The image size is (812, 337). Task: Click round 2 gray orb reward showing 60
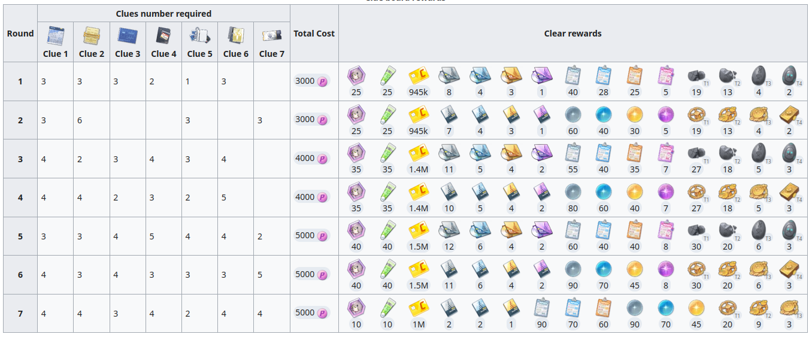click(x=573, y=114)
